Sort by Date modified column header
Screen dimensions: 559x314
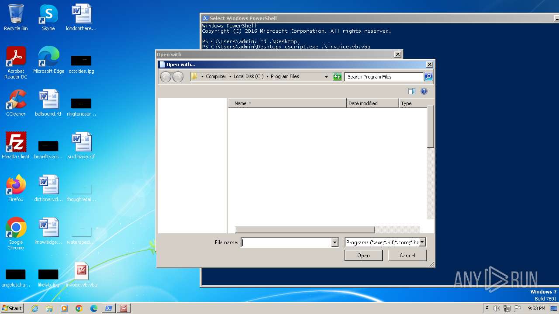pyautogui.click(x=373, y=103)
